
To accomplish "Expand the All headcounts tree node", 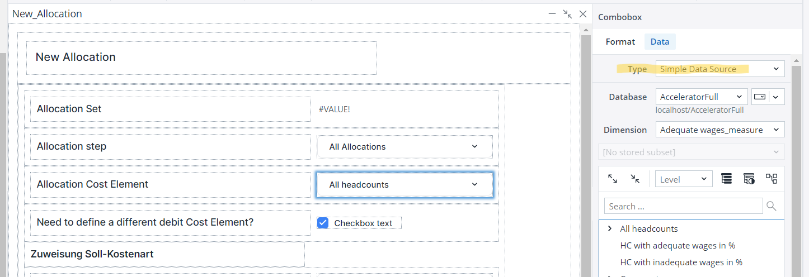I will pos(610,228).
